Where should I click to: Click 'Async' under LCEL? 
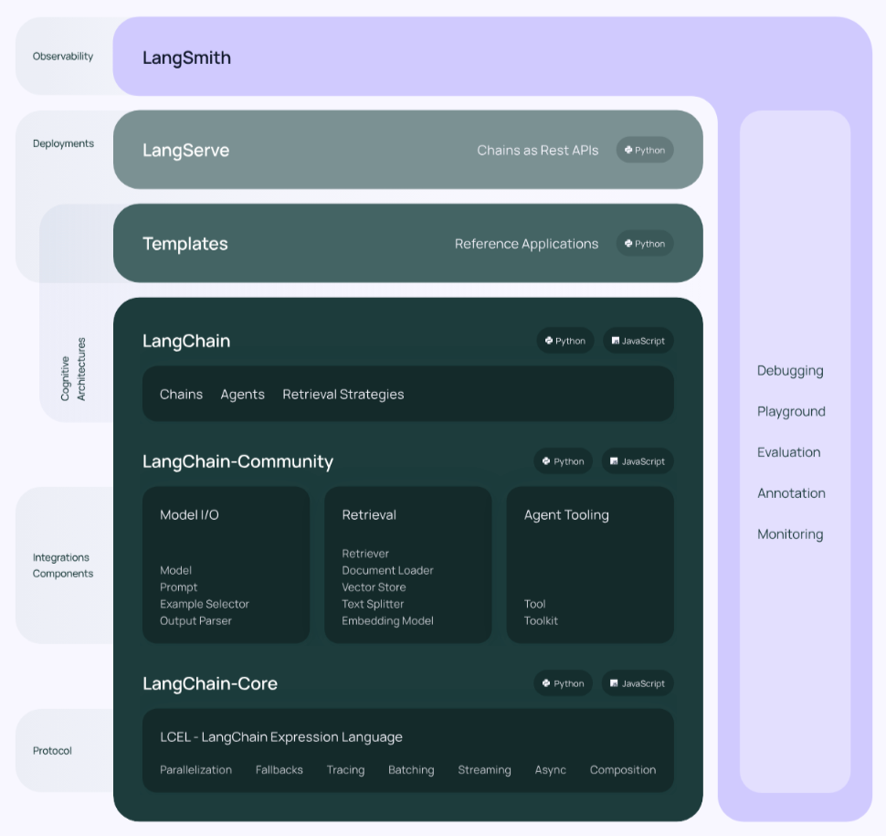[x=551, y=770]
